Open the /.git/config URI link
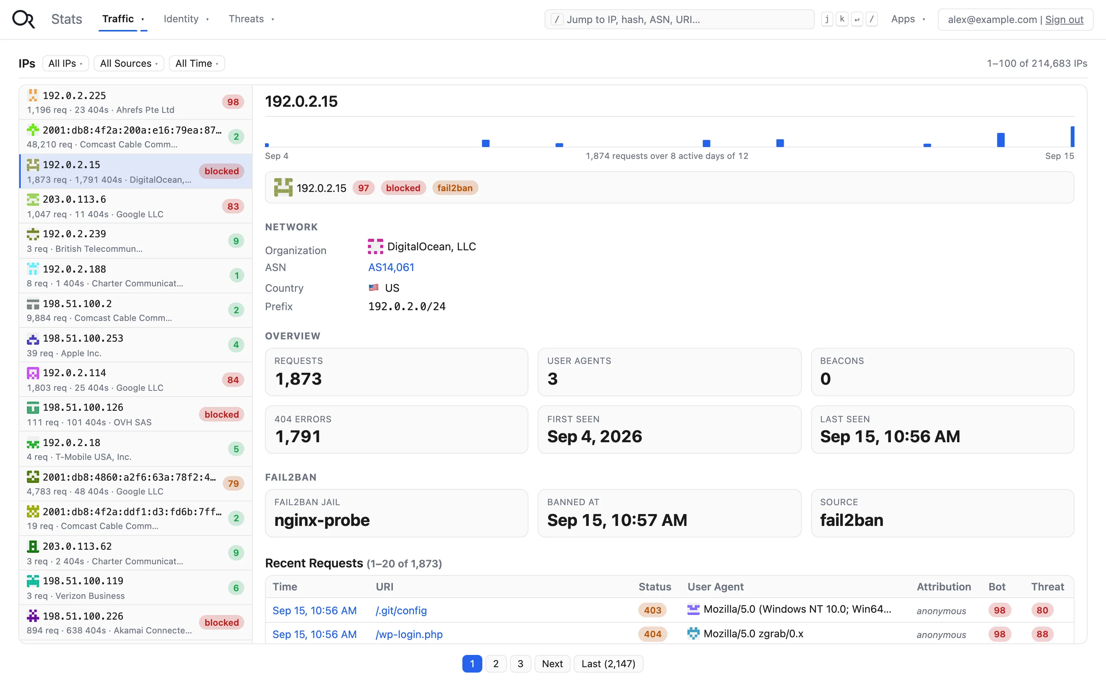Screen dimensions: 1106x691 401,610
